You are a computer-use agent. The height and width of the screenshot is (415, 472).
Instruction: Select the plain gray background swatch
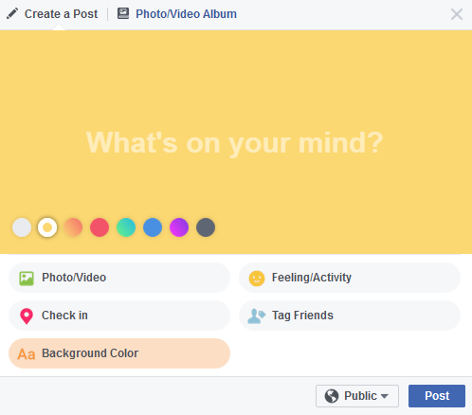pos(22,227)
